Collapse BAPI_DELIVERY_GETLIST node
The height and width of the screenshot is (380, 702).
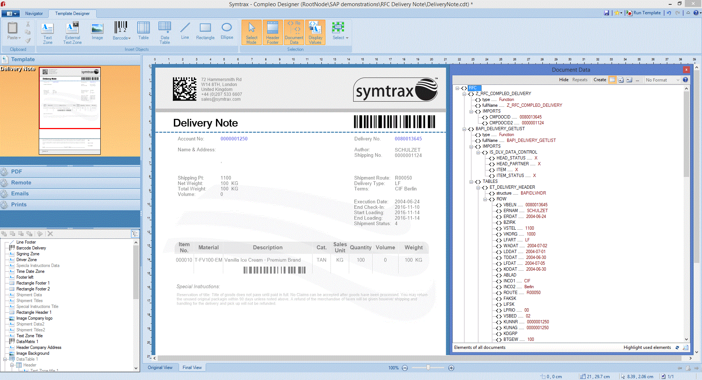click(x=464, y=129)
